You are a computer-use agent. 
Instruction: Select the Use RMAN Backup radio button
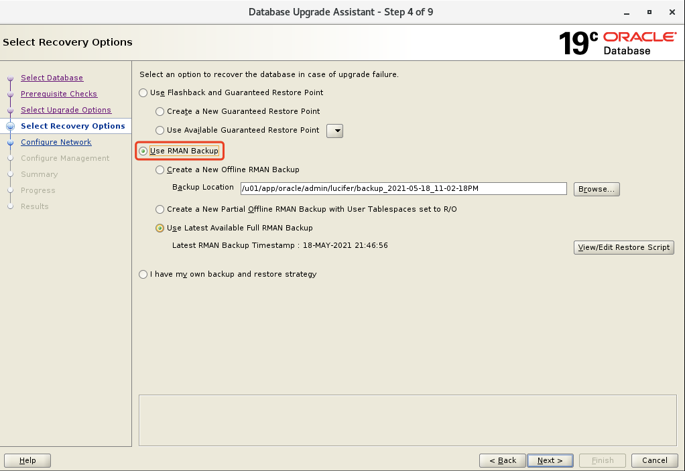(x=143, y=151)
